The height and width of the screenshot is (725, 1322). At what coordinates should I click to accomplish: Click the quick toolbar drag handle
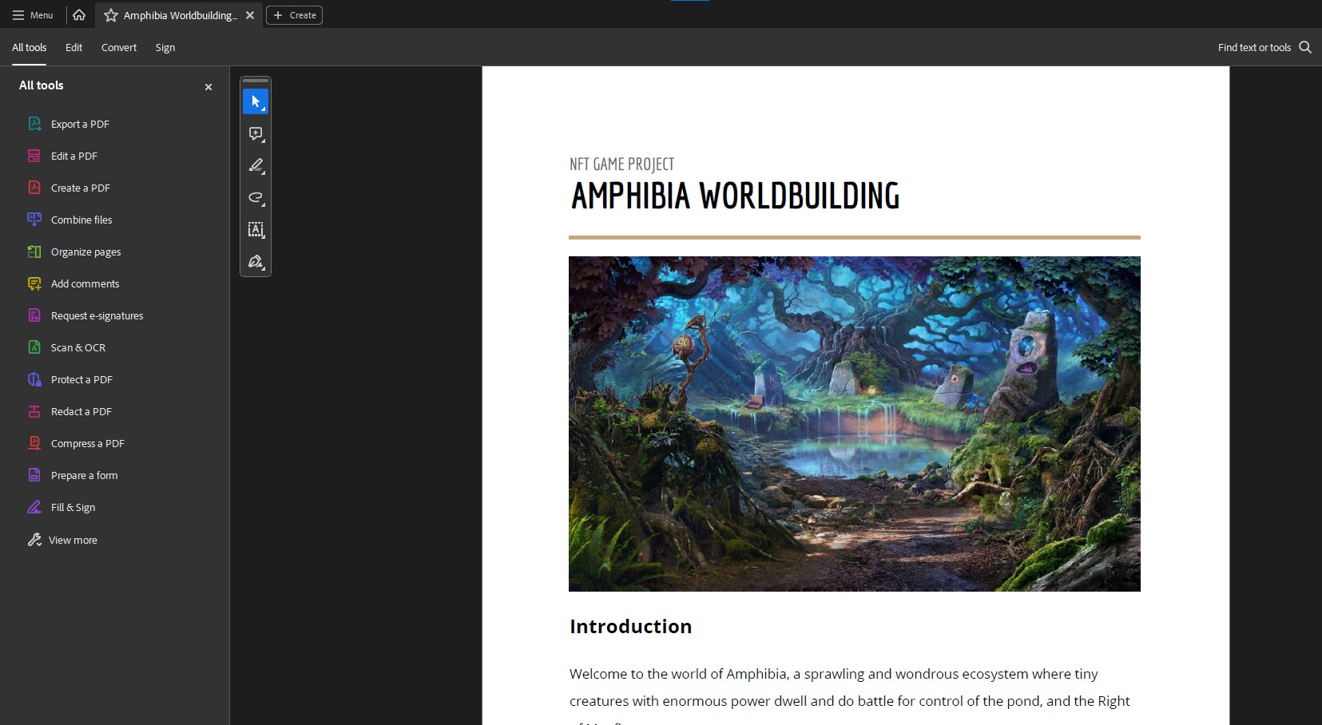[256, 81]
